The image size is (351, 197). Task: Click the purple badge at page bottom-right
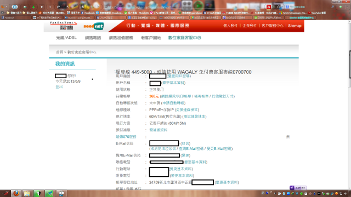point(298,188)
